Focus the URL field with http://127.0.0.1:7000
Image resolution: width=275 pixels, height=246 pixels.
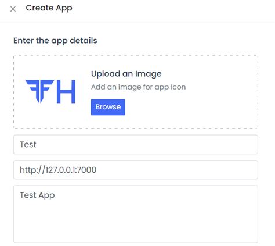click(x=136, y=170)
